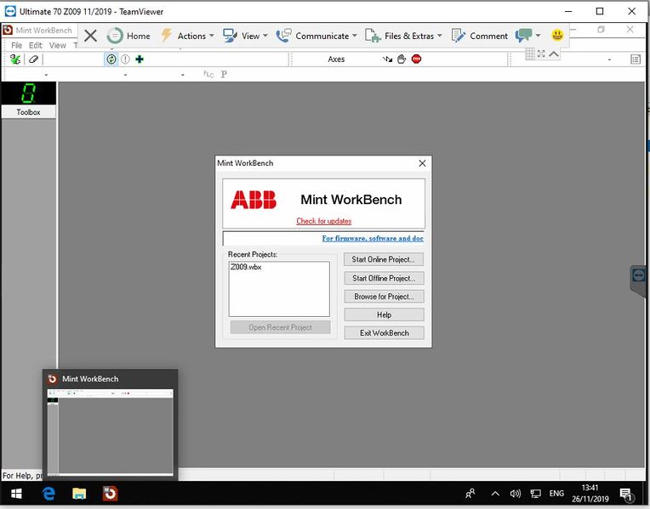The width and height of the screenshot is (650, 509).
Task: Click the TeamViewer side panel handle on the right edge
Action: [638, 280]
